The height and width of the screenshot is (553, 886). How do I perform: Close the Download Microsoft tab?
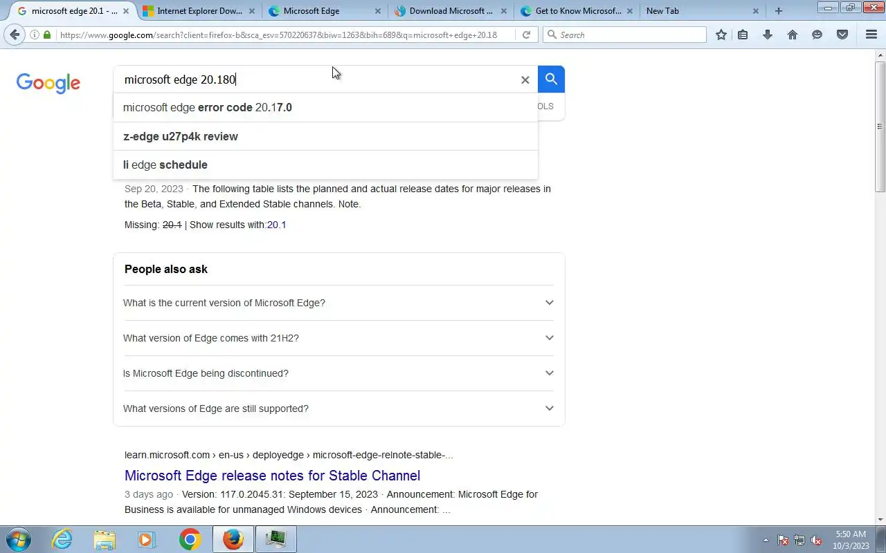pos(504,11)
